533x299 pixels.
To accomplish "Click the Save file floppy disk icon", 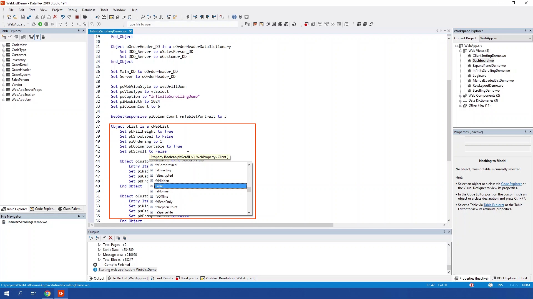I will click(23, 17).
